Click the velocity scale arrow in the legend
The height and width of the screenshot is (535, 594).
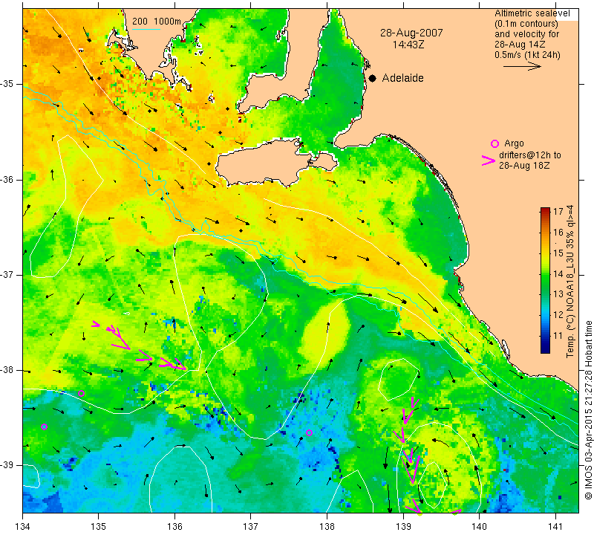522,66
